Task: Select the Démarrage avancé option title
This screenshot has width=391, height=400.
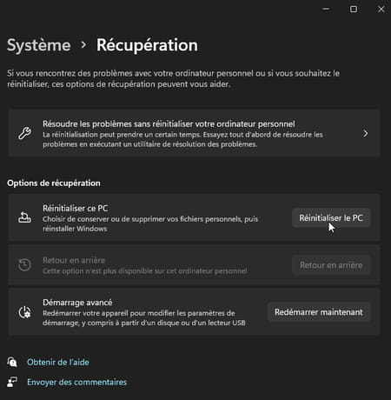Action: coord(77,303)
